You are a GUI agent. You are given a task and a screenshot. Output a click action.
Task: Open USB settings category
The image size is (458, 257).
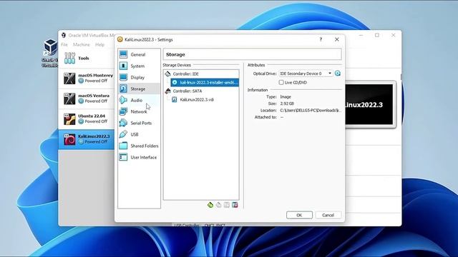click(139, 134)
